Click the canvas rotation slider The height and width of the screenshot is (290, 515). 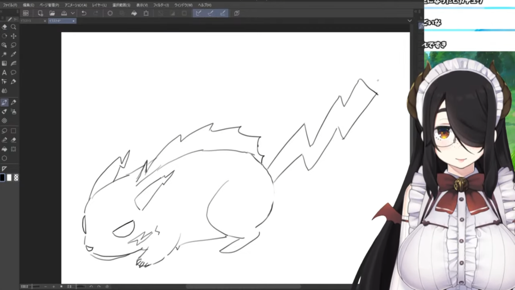(81, 287)
